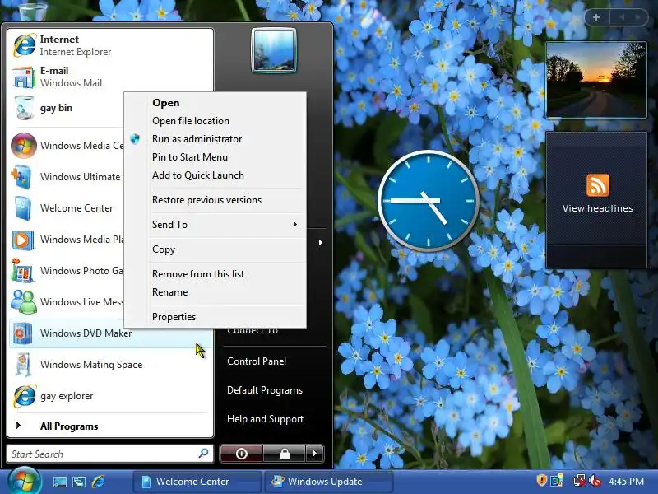Go to next sidebar gadget page
The image size is (658, 494).
638,17
